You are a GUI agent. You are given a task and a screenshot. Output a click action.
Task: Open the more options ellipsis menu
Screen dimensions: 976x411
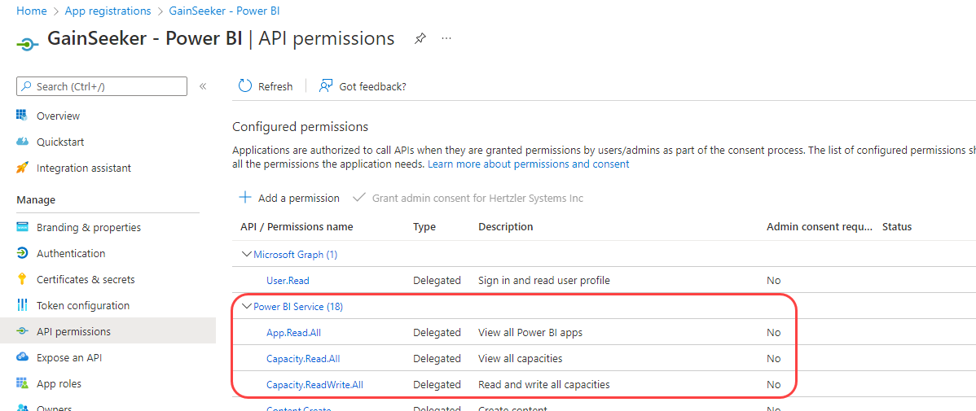(446, 38)
